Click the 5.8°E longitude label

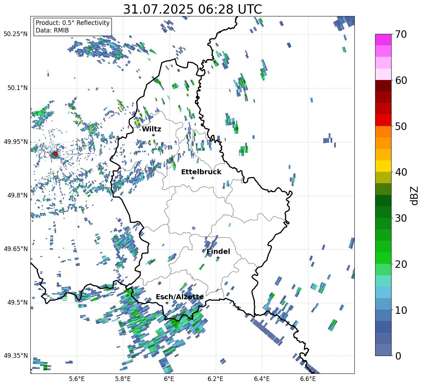click(123, 379)
